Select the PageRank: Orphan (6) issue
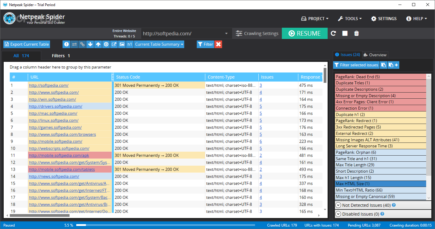This screenshot has height=229, width=435. 380,152
